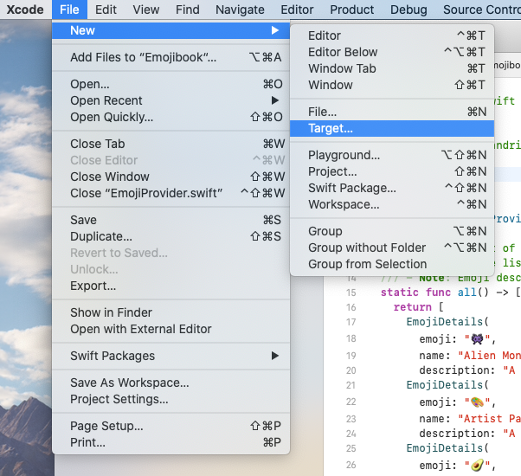This screenshot has width=521, height=476.
Task: Choose Add Files to "Emojibook"…
Action: pyautogui.click(x=171, y=57)
